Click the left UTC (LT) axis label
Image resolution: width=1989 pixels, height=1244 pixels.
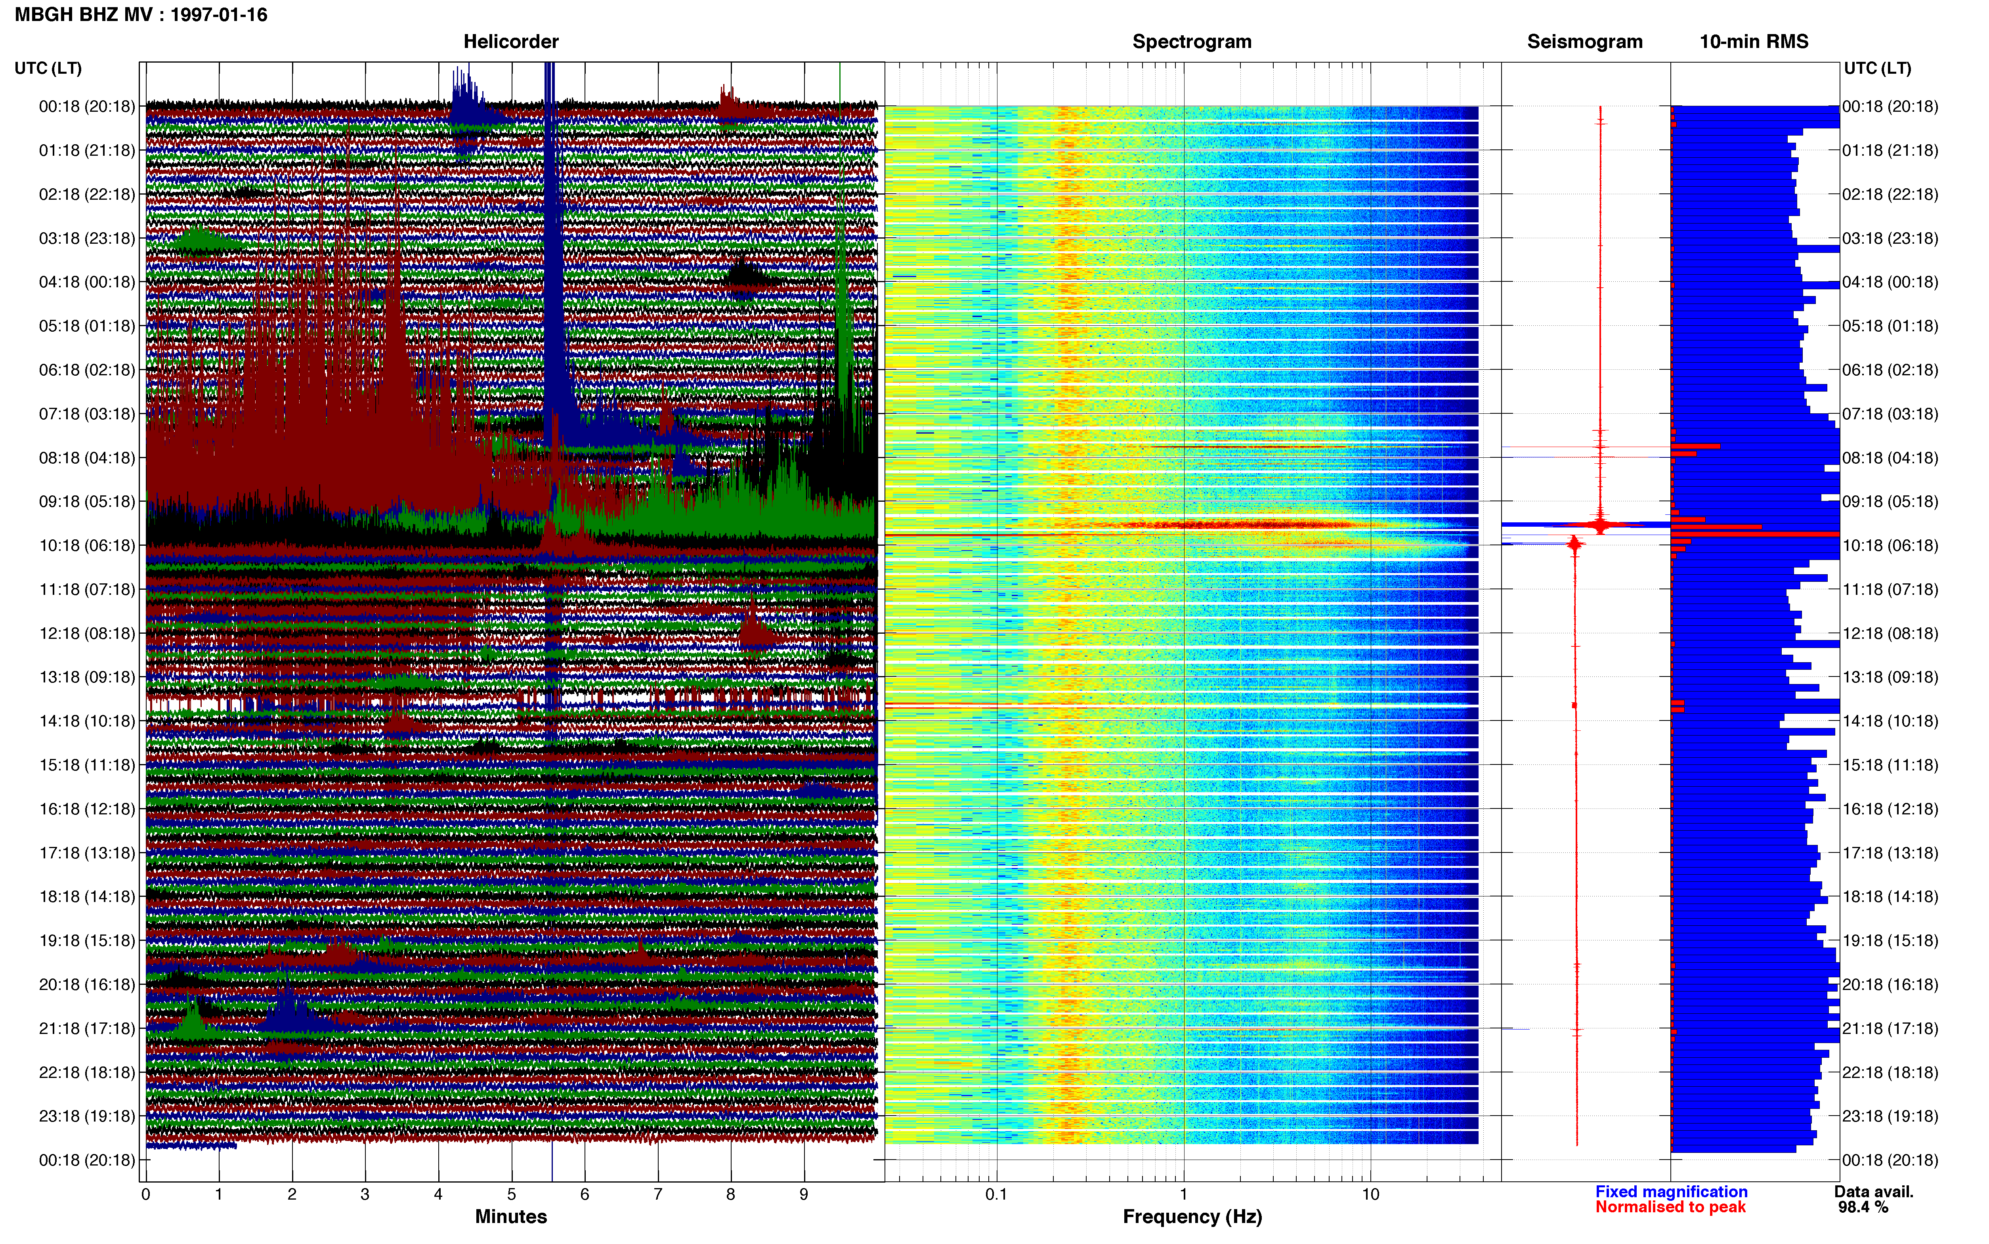click(48, 68)
